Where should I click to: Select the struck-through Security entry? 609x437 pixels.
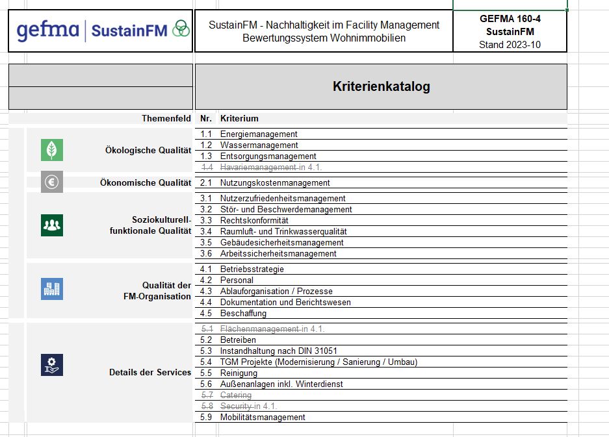coord(248,406)
